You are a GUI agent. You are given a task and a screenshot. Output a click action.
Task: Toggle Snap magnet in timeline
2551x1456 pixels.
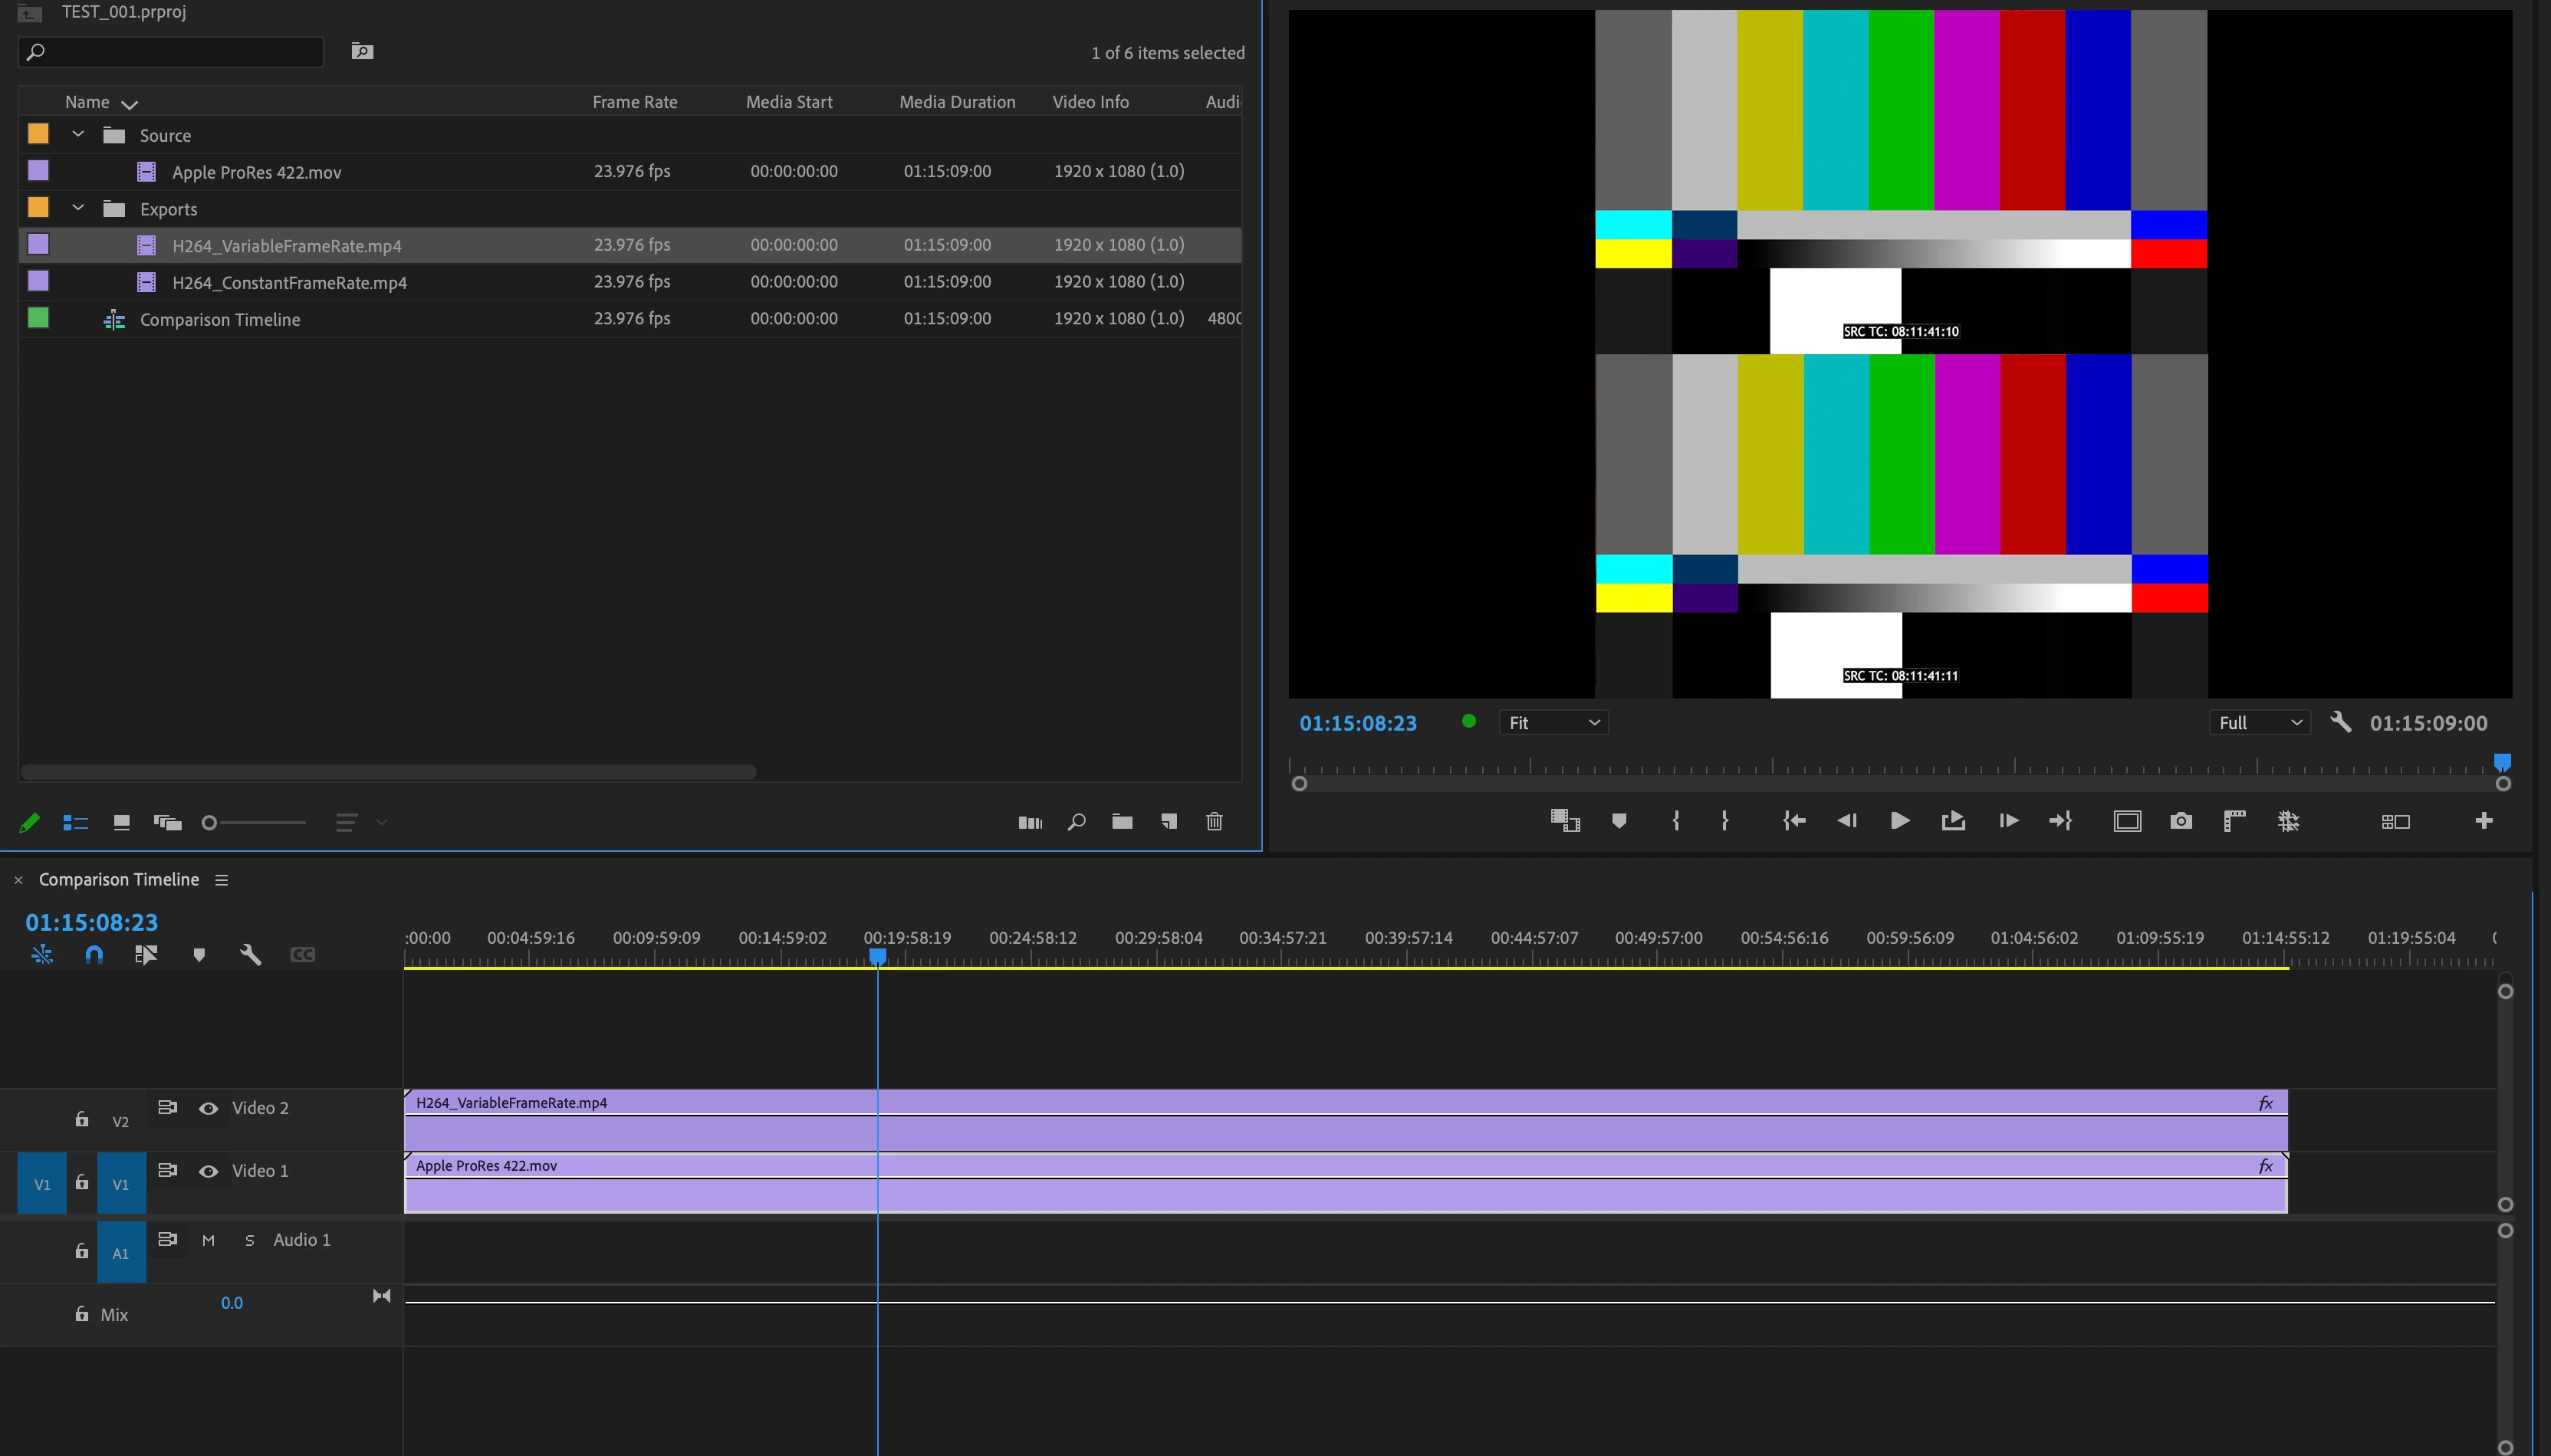tap(94, 955)
